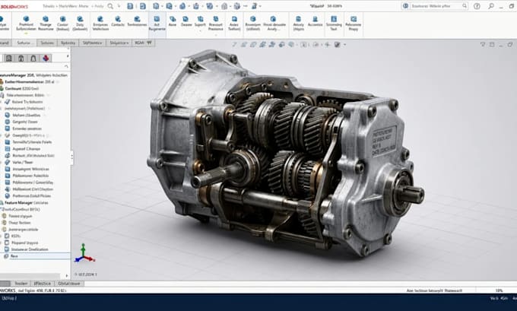Click the magnifier search icon in title bar
The image size is (517, 311).
[x=110, y=6]
